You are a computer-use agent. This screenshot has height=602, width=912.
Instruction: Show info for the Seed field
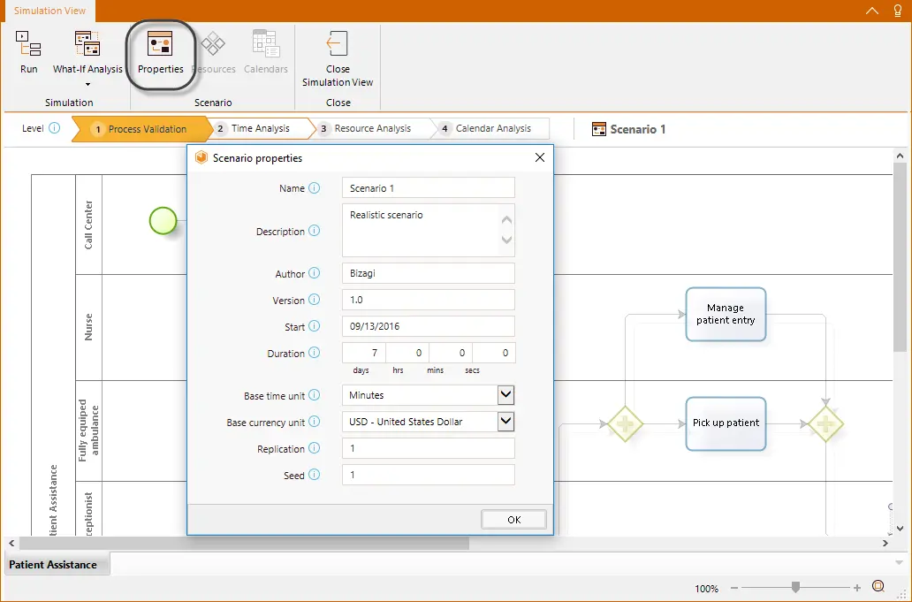click(314, 475)
